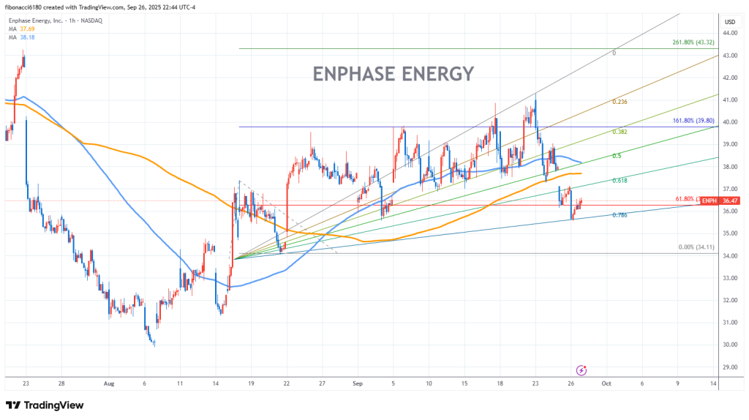
Task: Click the TradingView logo at bottom left
Action: tap(45, 405)
